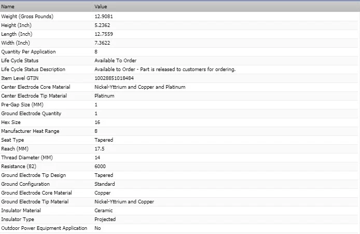The image size is (360, 234).
Task: Click the Center Electrode Core Material label
Action: pyautogui.click(x=36, y=87)
